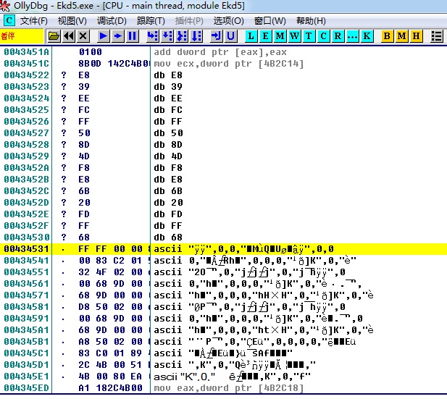Open the Windows list via W button
The width and height of the screenshot is (447, 399).
(x=295, y=35)
